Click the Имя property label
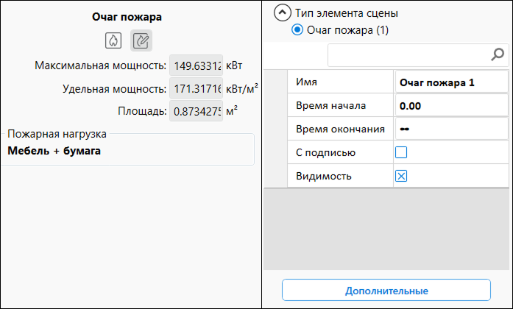This screenshot has width=513, height=309. coord(307,82)
